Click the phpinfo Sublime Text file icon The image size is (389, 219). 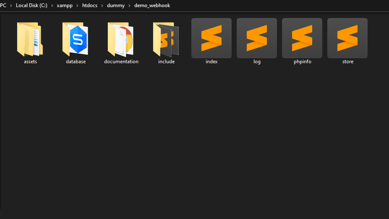pyautogui.click(x=302, y=38)
